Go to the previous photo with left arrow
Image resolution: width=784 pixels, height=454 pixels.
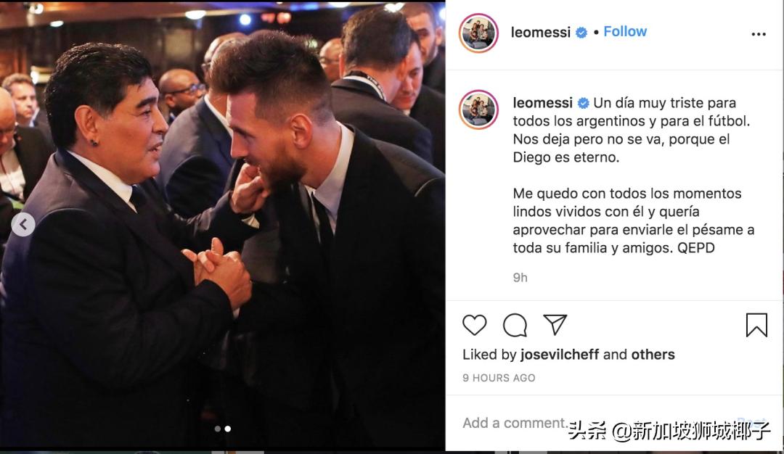click(23, 225)
